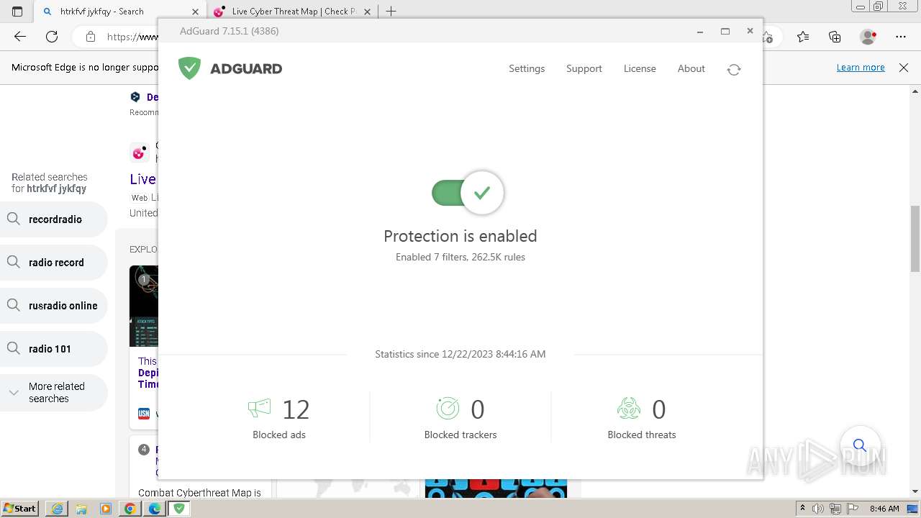921x518 pixels.
Task: Search related term recordradio
Action: 54,219
